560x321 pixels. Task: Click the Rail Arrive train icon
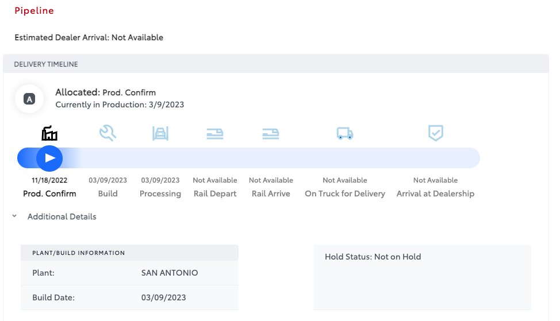point(271,134)
